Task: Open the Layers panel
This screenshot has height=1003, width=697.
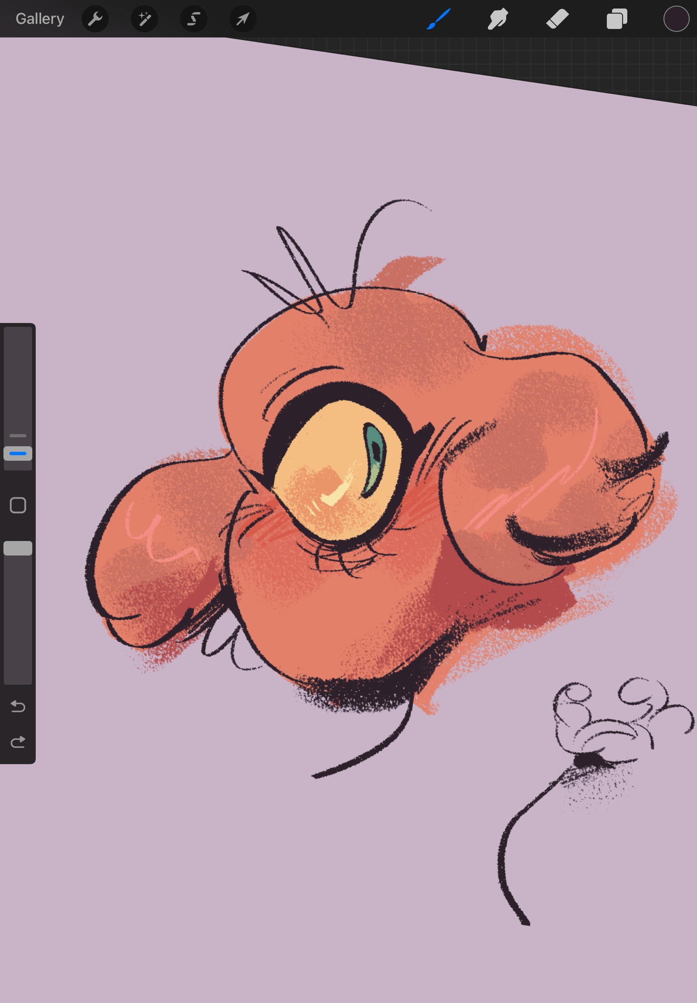Action: [617, 19]
